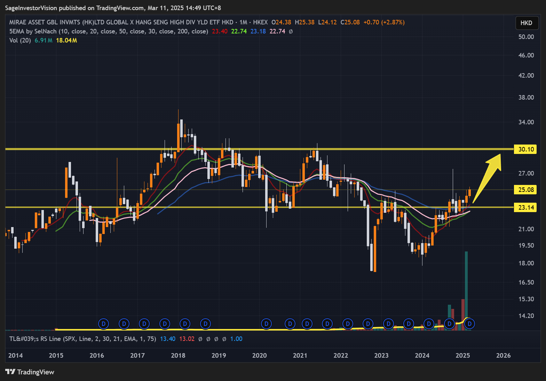Viewport: 546px width, 381px height.
Task: Click the 18.00 price axis label
Action: tap(526, 263)
